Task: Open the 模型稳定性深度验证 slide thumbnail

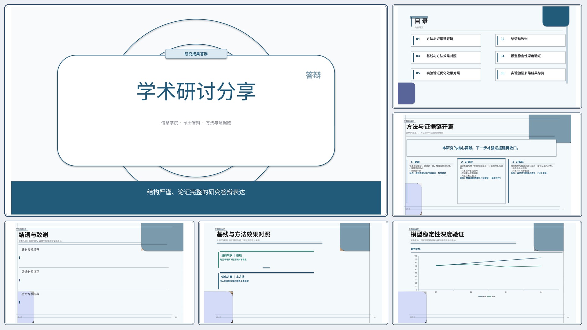Action: click(487, 273)
